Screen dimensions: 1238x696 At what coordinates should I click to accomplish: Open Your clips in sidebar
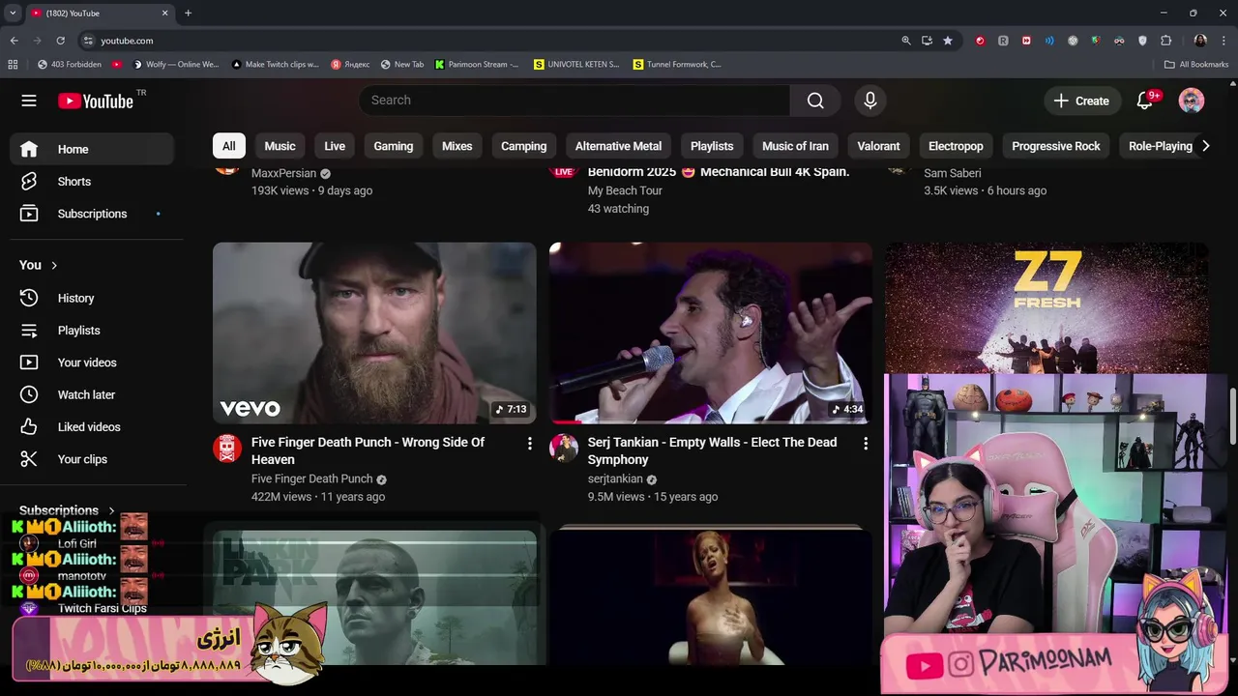[x=92, y=459]
